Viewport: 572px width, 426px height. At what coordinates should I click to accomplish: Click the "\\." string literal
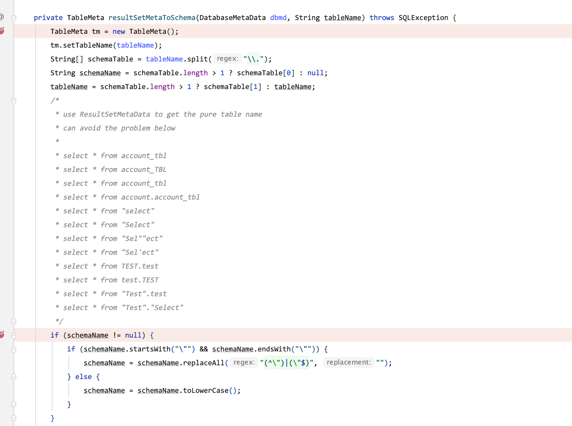tap(253, 59)
